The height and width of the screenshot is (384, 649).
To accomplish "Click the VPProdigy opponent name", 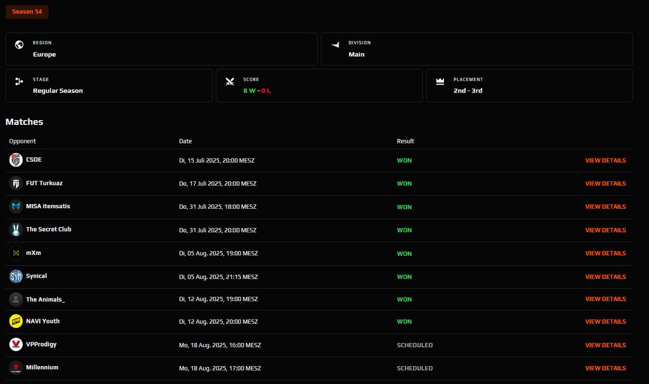I will coord(41,345).
